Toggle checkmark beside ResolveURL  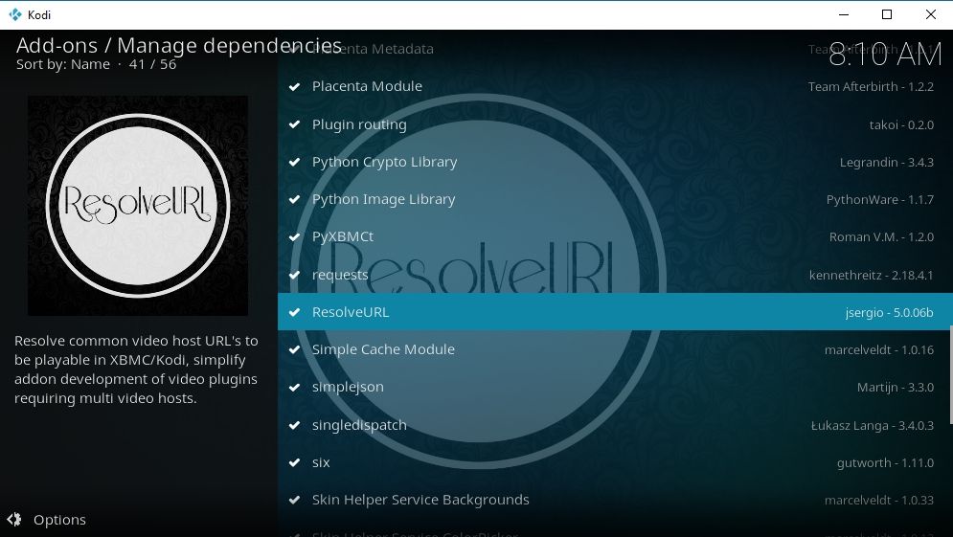click(295, 312)
